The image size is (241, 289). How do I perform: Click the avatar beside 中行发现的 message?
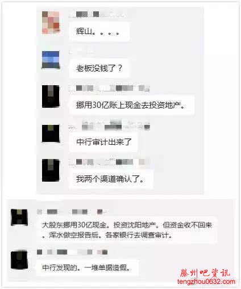pos(19,259)
